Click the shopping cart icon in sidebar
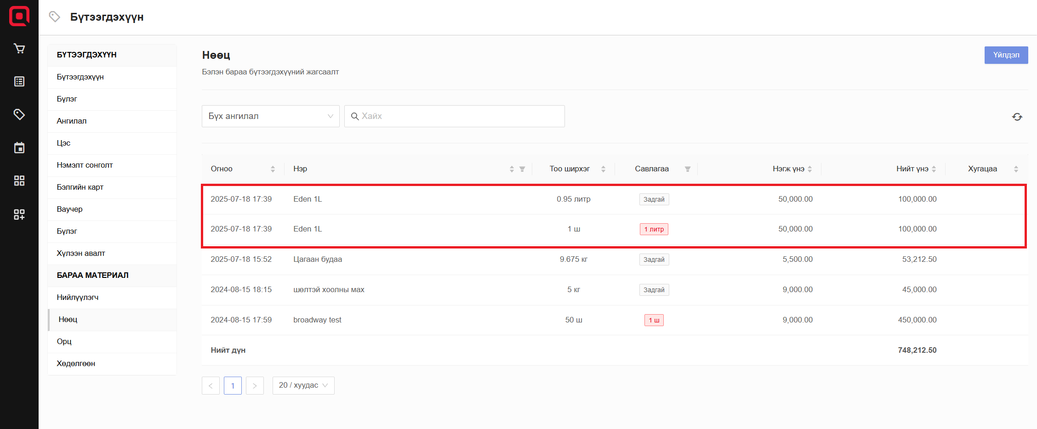1037x429 pixels. pyautogui.click(x=19, y=49)
